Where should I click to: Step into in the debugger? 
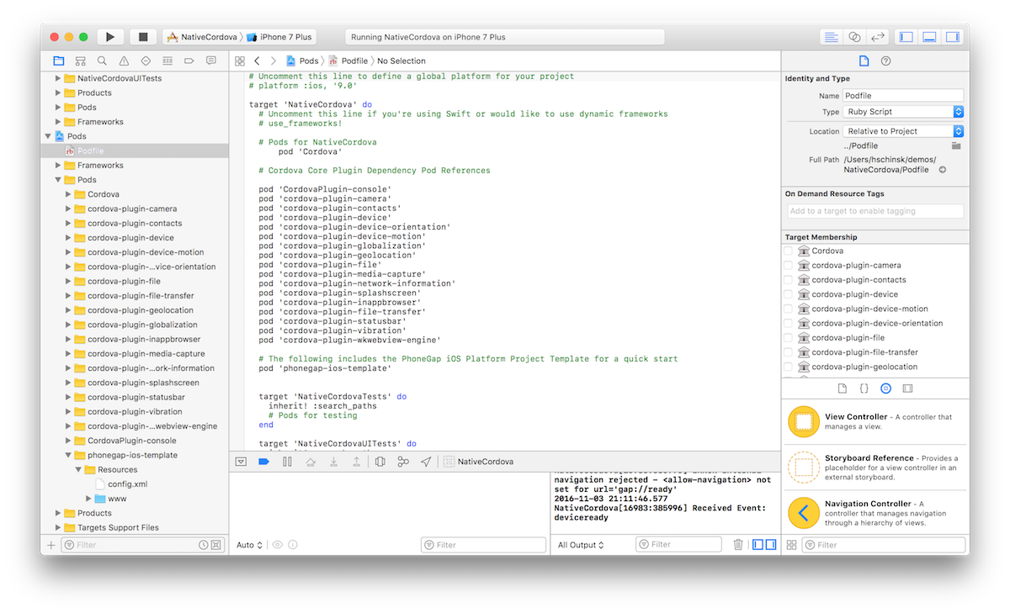334,462
